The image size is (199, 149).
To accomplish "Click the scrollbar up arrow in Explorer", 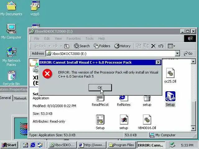I will pyautogui.click(x=193, y=62).
